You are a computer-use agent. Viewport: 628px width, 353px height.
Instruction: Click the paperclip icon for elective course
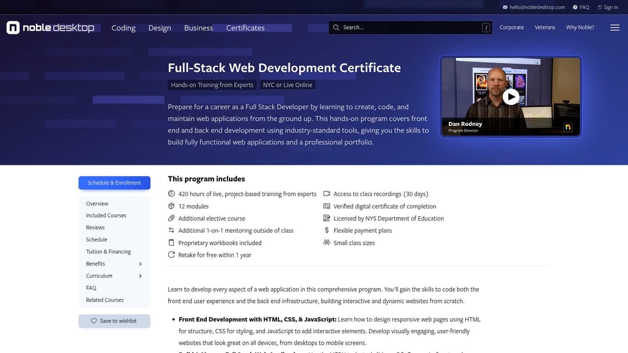[x=171, y=218]
